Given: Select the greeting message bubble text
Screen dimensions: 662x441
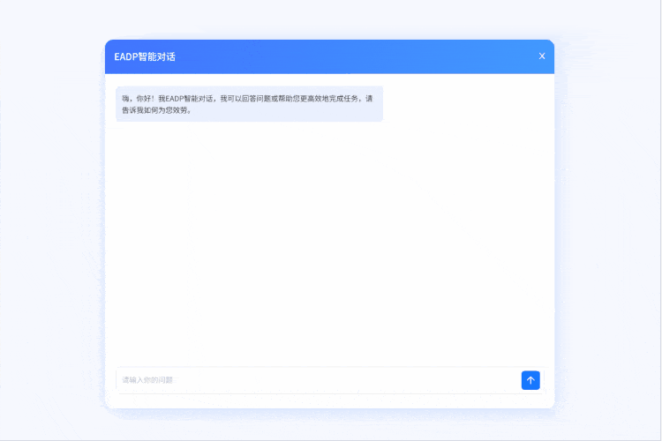Looking at the screenshot, I should pos(247,104).
